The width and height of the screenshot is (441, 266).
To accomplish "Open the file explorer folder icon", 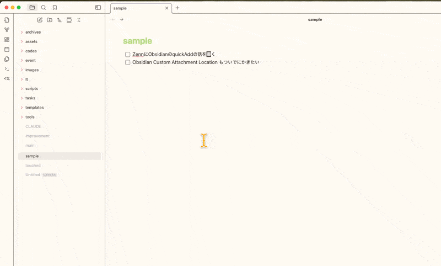I will [x=32, y=7].
